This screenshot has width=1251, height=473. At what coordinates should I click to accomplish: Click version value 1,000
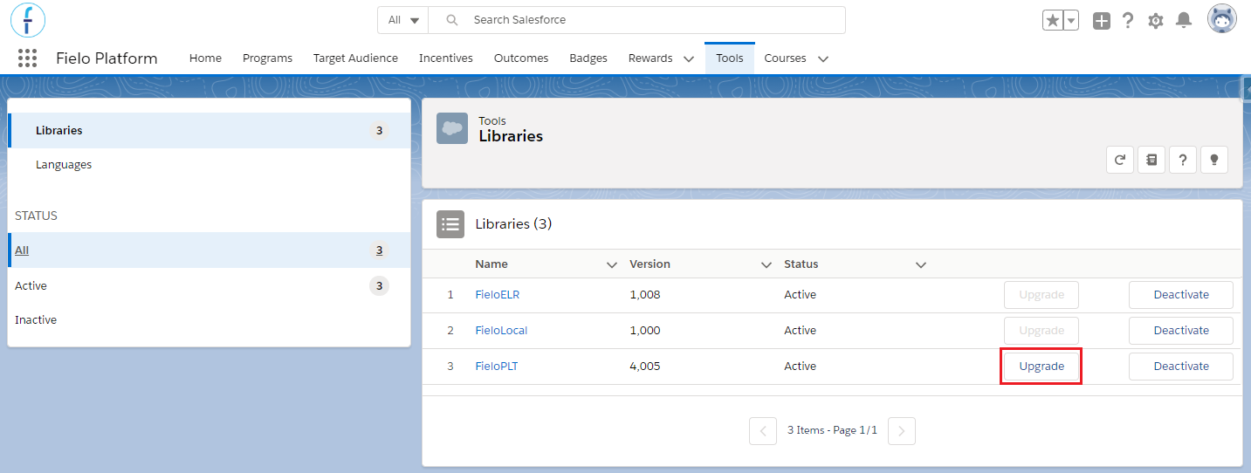(645, 331)
